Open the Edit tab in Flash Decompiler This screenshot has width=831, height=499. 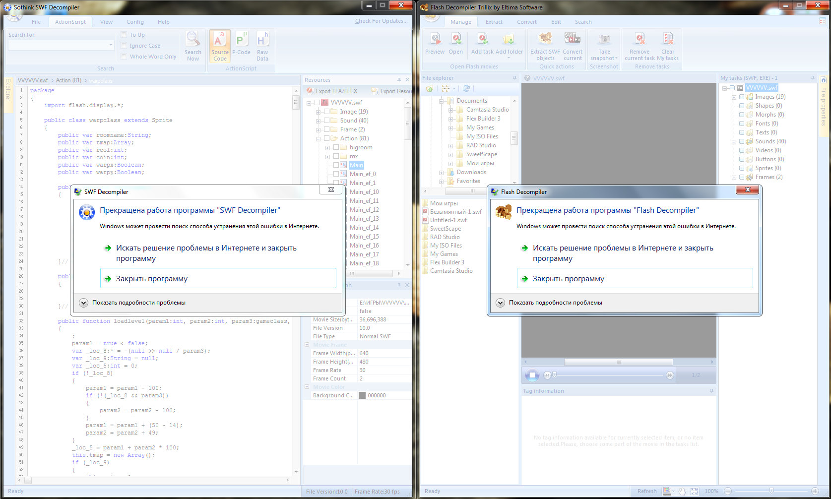[556, 22]
